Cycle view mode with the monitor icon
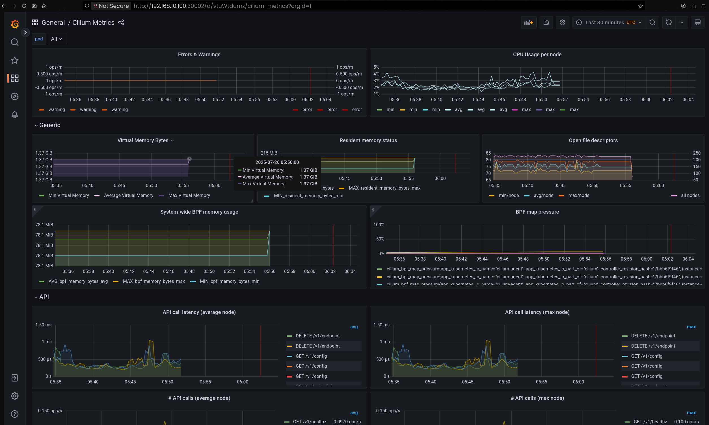This screenshot has height=425, width=709. tap(697, 22)
